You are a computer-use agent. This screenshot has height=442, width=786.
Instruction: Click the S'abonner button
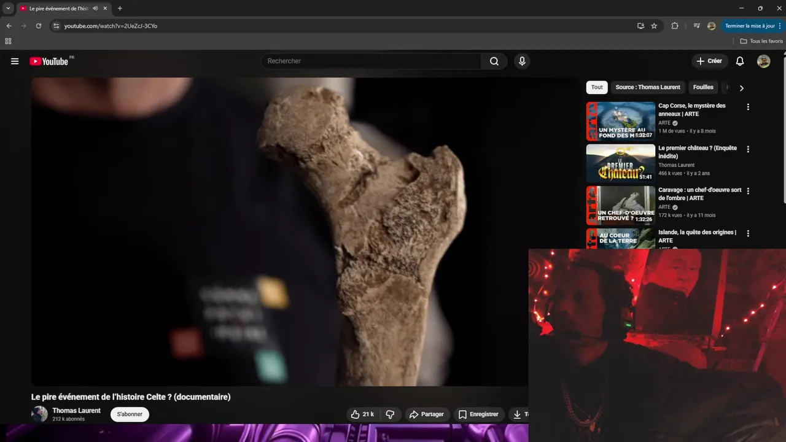pyautogui.click(x=130, y=414)
